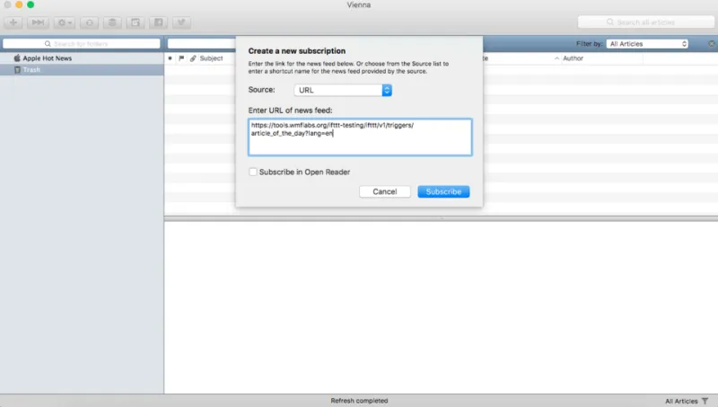Sort by the flag column header
The height and width of the screenshot is (407, 718).
tap(181, 58)
